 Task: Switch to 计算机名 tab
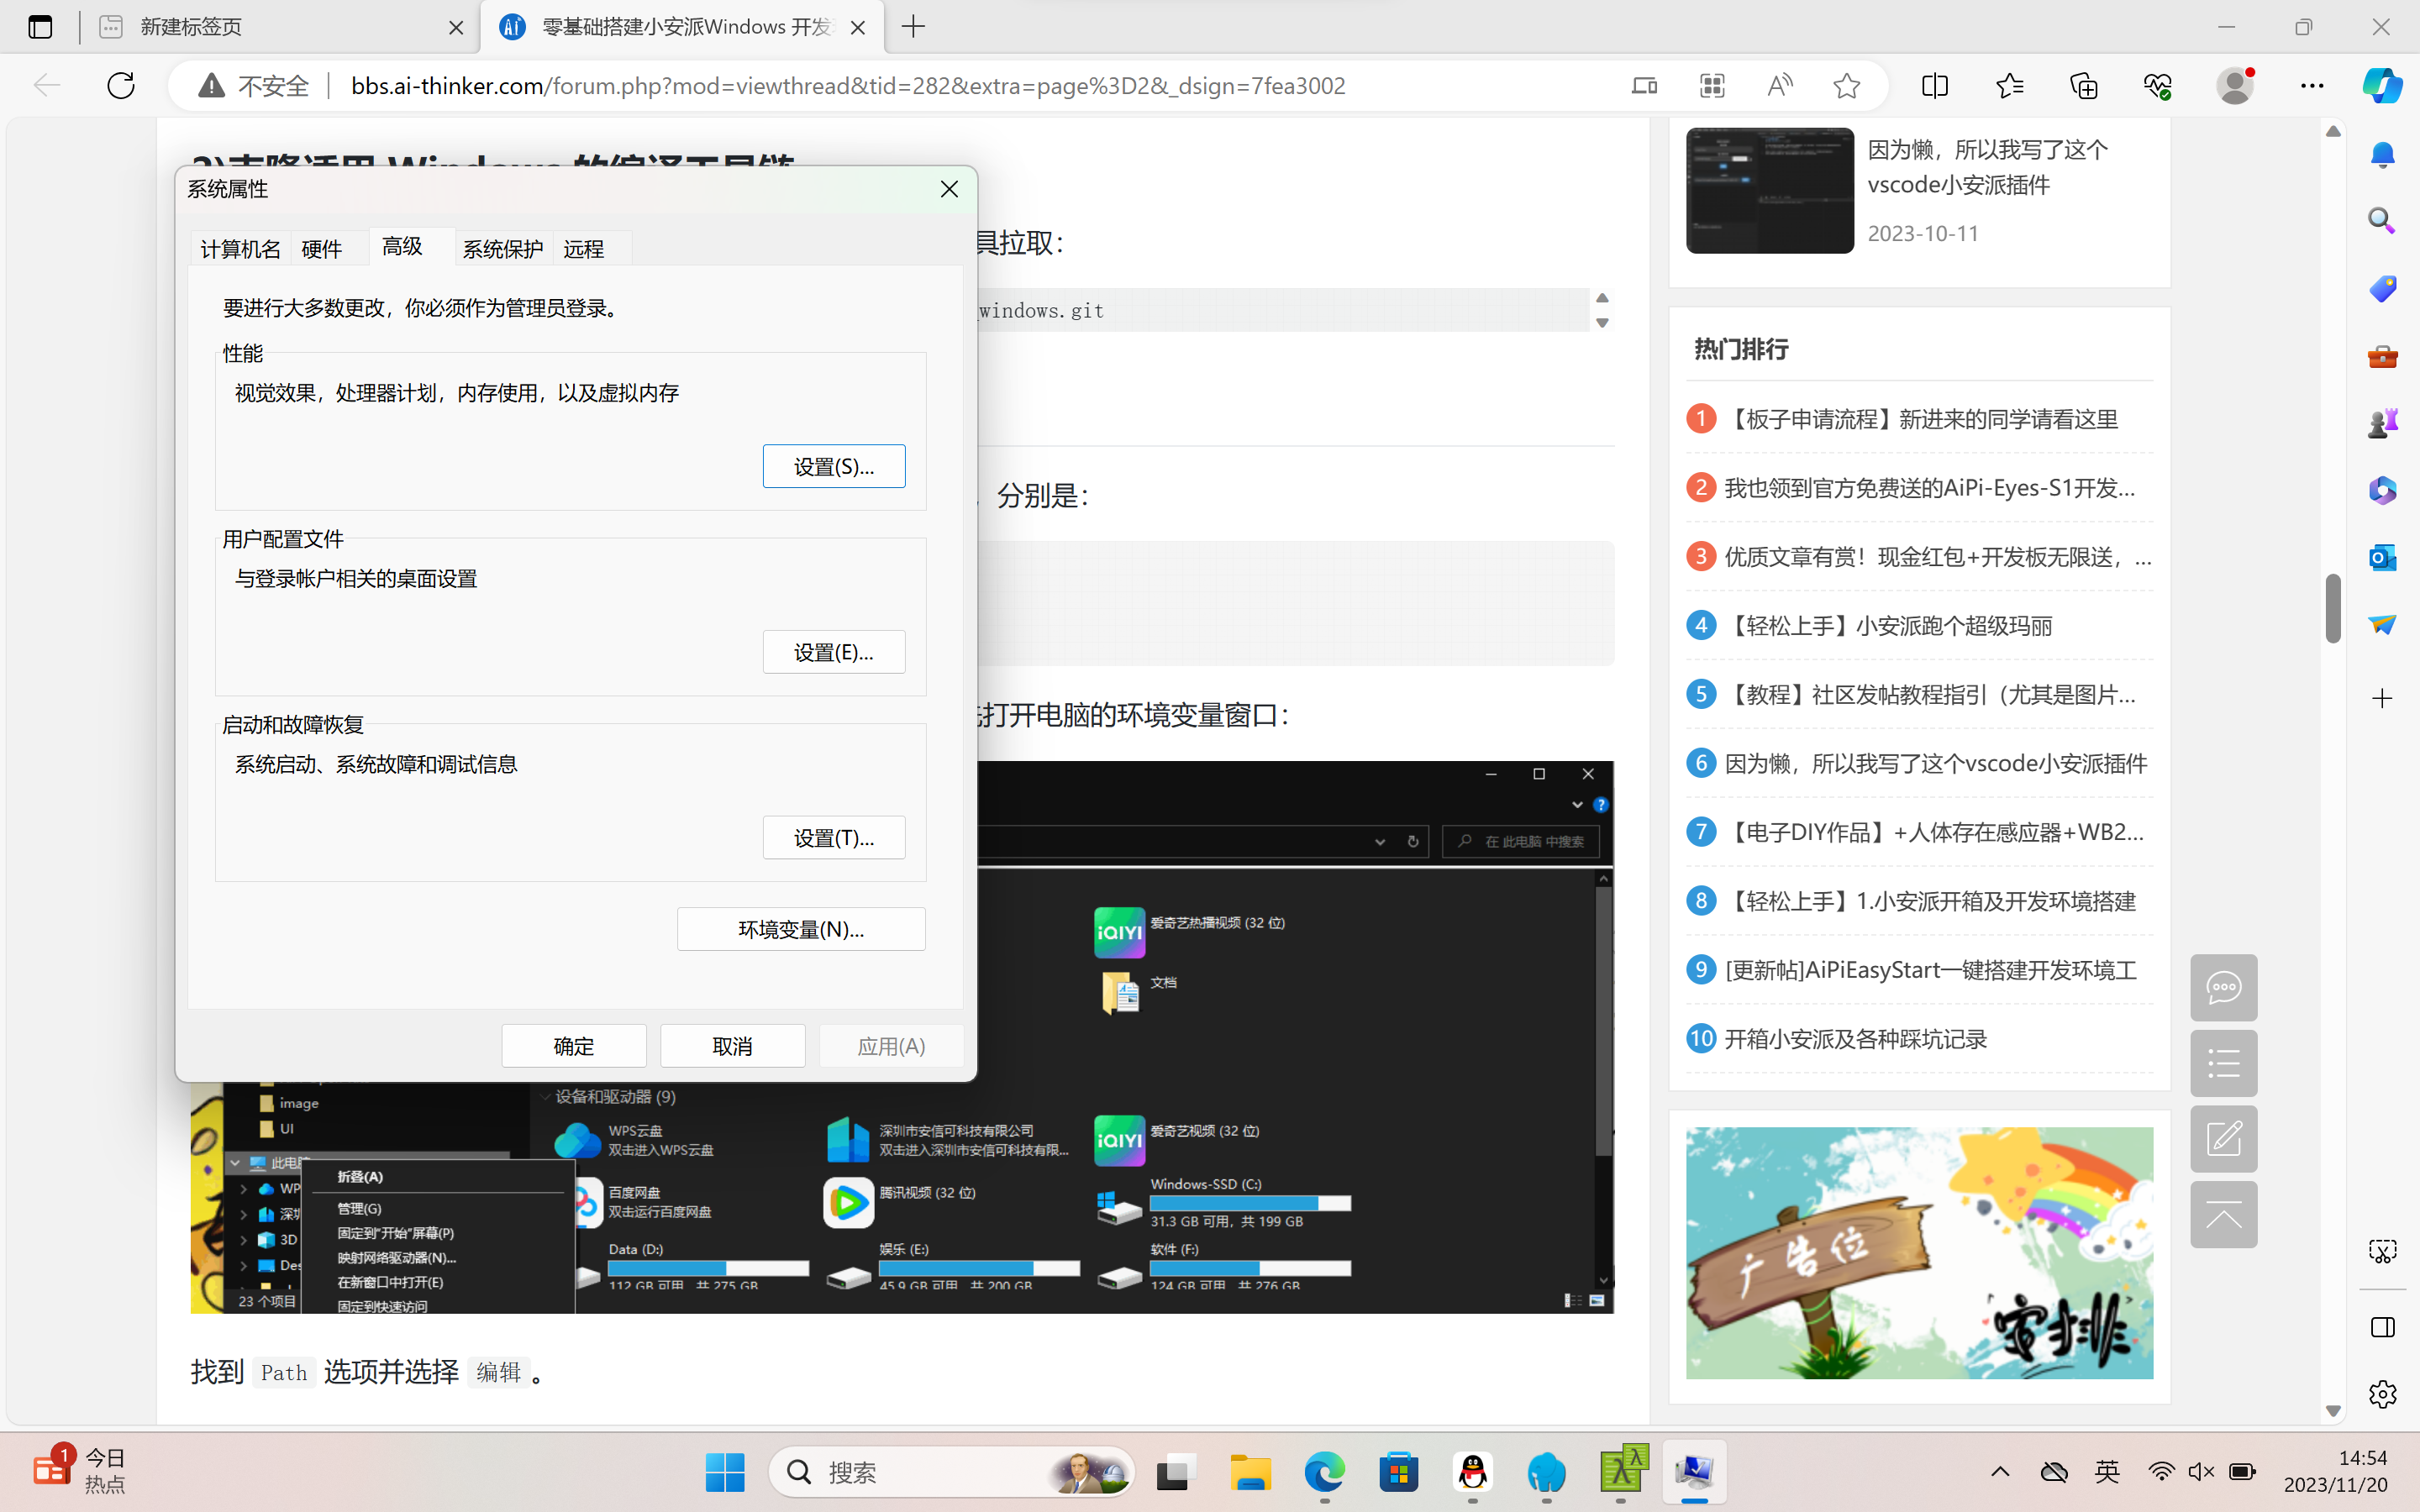click(x=240, y=248)
